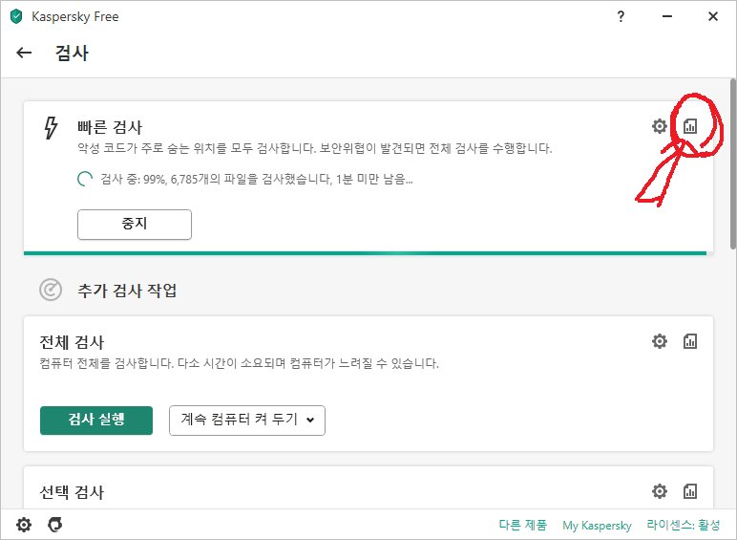Image resolution: width=737 pixels, height=540 pixels.
Task: Go back using the arrow next to 검사
Action: [x=24, y=54]
